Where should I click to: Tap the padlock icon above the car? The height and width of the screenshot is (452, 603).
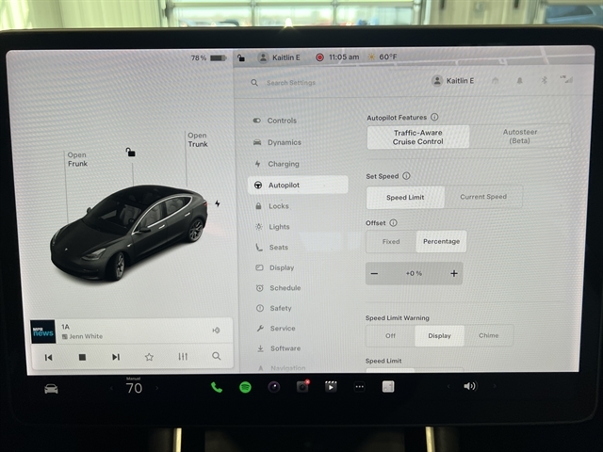(x=130, y=153)
